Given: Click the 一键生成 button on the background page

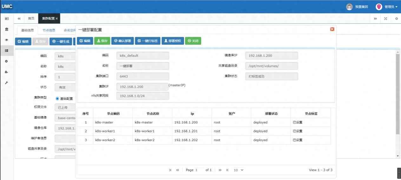Looking at the screenshot, I should pos(61,41).
